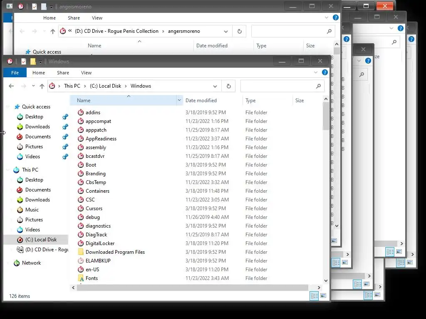Viewport: 426px width, 319px height.
Task: Refresh the Windows folder listing
Action: click(228, 86)
